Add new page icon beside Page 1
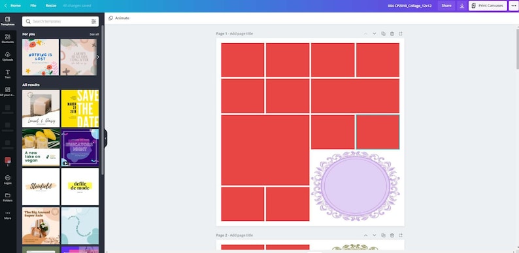Screen dimensions: 519x253 tap(401, 33)
